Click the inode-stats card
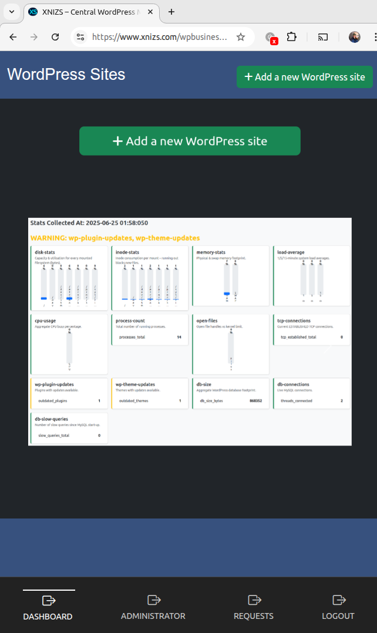The width and height of the screenshot is (377, 633). click(150, 278)
